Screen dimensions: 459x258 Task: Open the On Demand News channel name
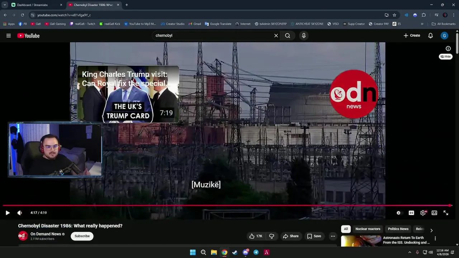coord(46,234)
